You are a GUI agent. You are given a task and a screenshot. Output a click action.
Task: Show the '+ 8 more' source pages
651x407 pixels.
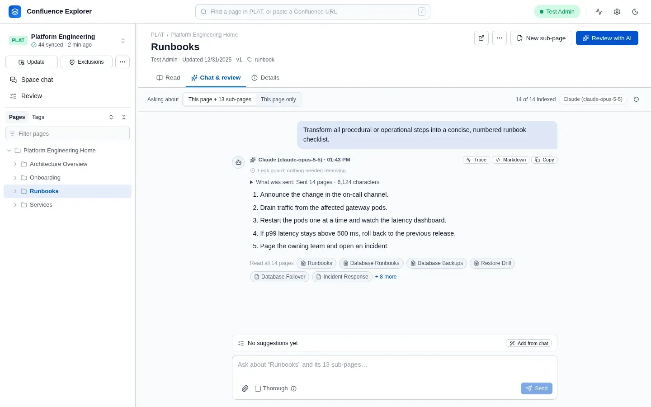[x=386, y=277]
